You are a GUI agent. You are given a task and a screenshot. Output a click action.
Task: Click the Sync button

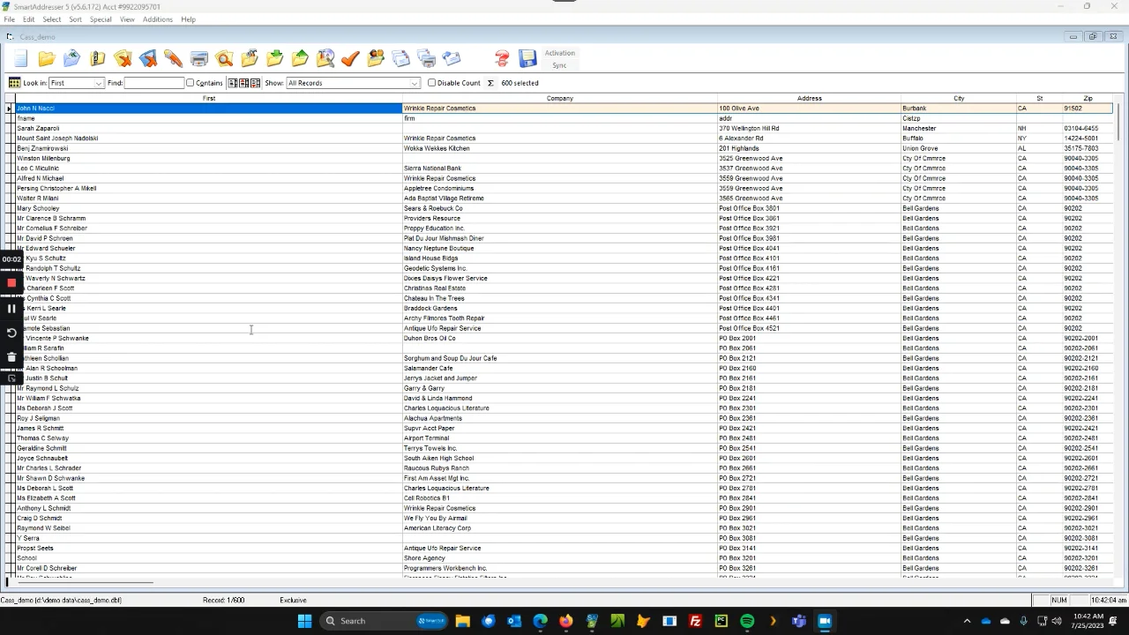(559, 65)
